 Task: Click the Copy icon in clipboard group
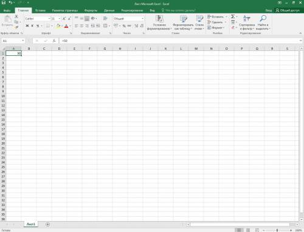(16, 22)
